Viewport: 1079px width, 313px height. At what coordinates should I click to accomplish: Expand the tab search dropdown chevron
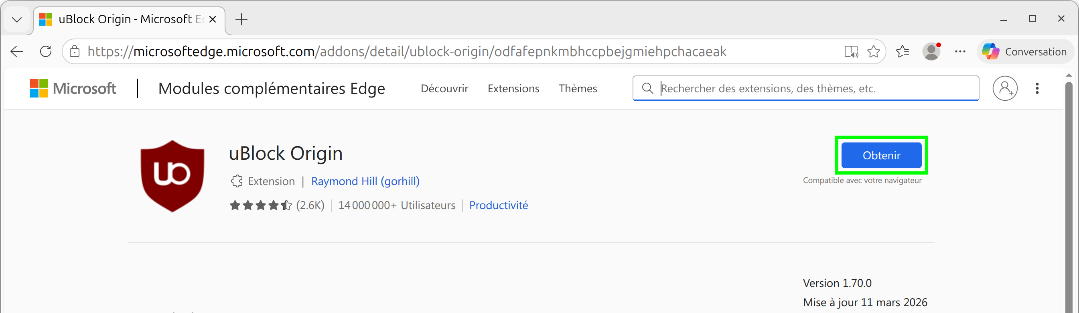point(17,19)
